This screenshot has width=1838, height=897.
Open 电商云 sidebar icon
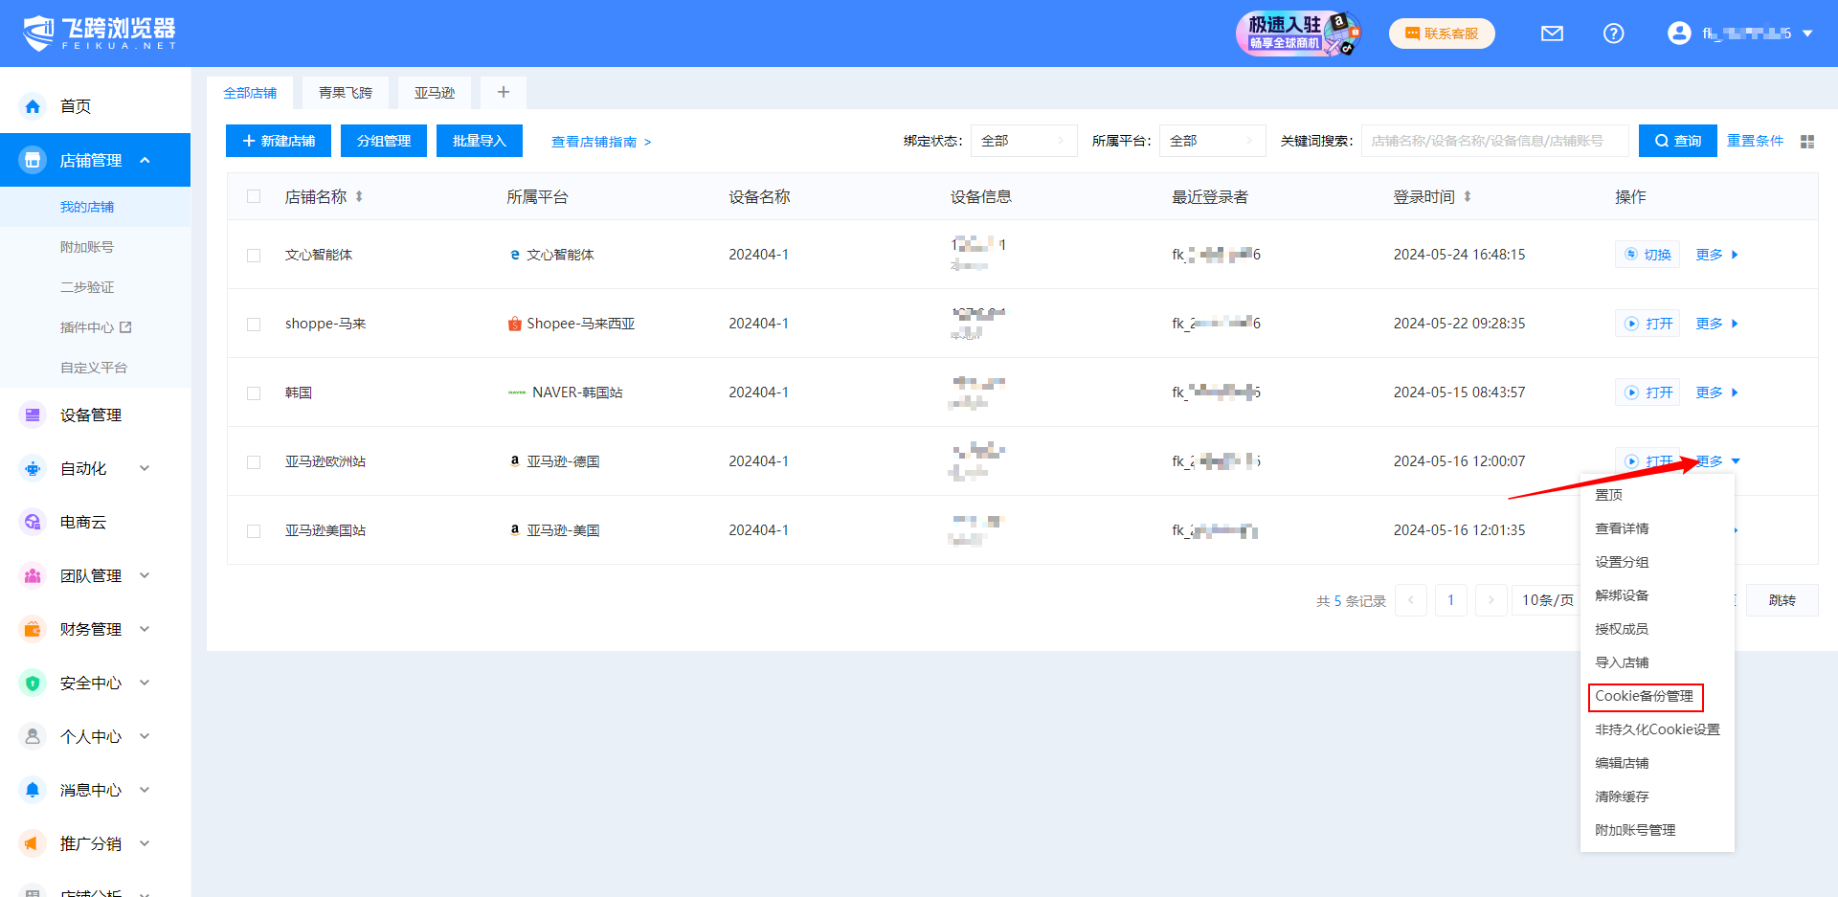click(x=33, y=523)
